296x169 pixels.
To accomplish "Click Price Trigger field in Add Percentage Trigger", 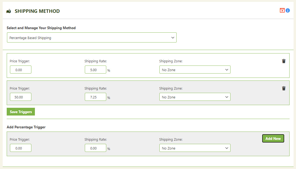I will coord(21,148).
